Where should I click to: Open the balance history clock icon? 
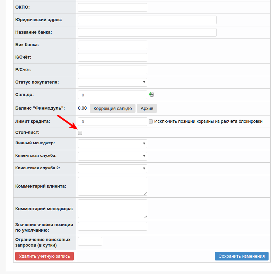pos(152,94)
